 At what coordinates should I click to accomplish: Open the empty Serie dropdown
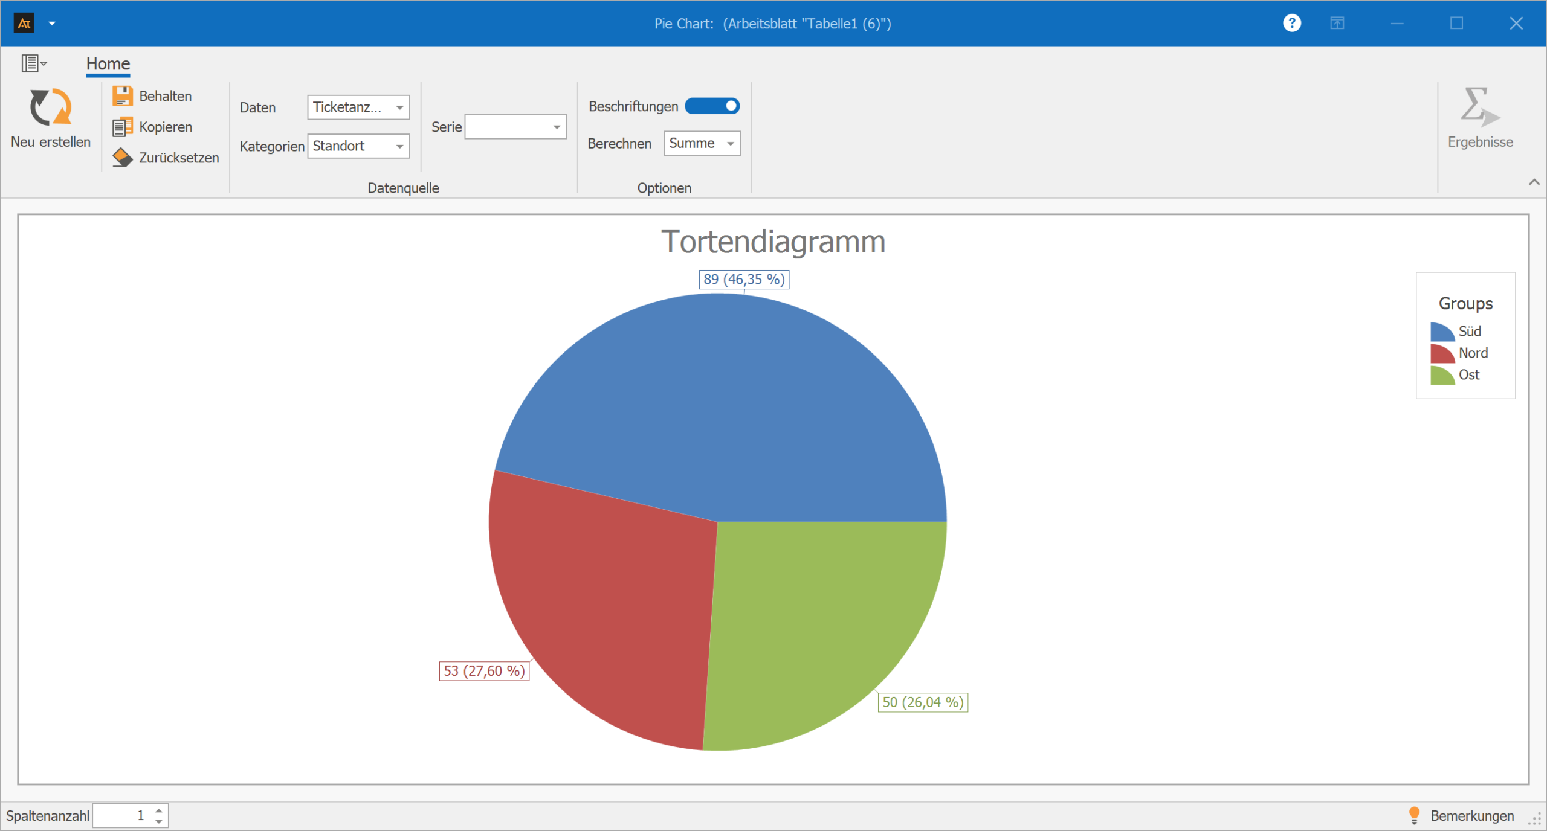tap(556, 127)
